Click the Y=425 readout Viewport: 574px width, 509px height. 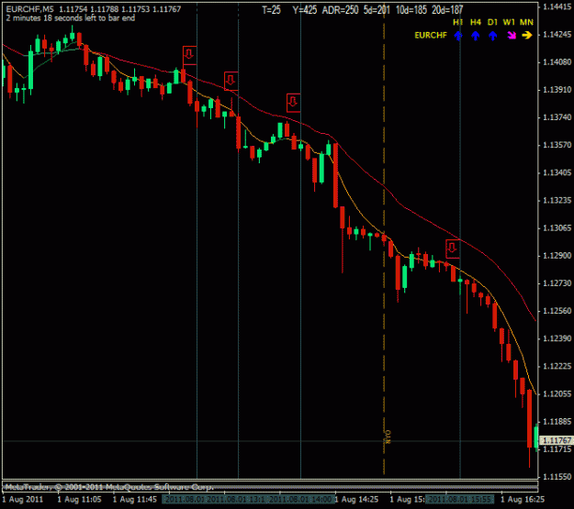pos(305,10)
